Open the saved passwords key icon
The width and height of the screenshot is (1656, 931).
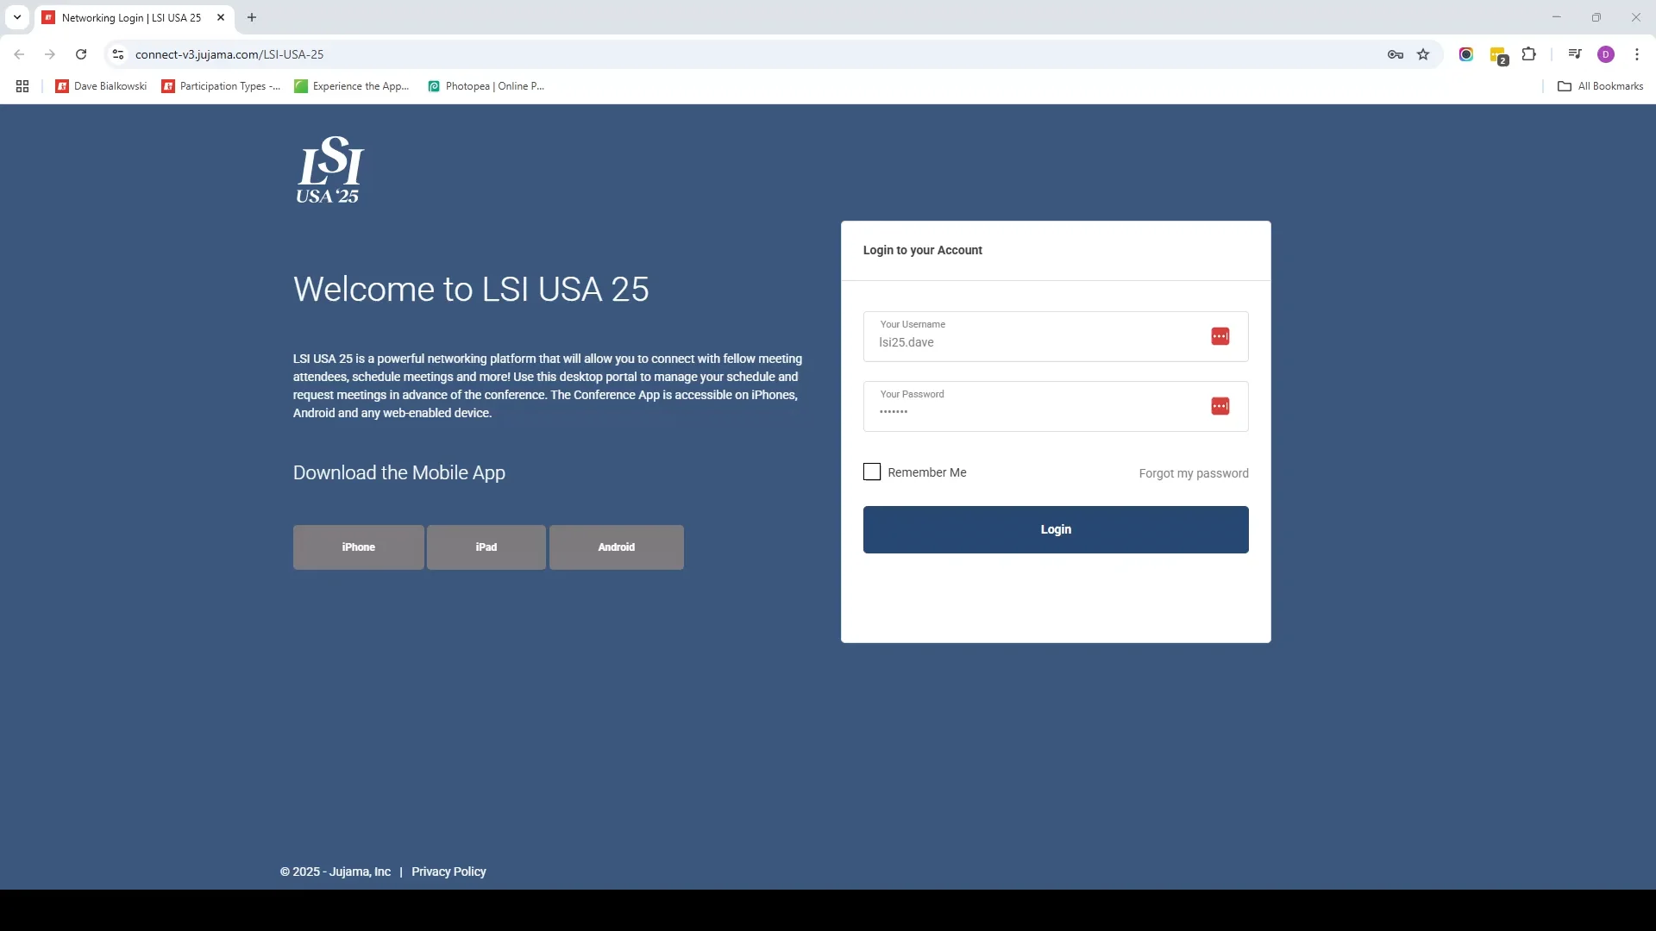pos(1395,54)
